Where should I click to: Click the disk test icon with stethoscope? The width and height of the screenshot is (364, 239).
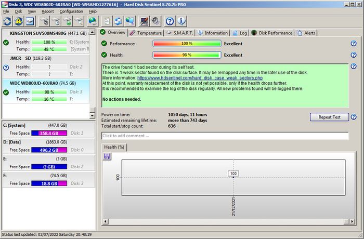tap(44, 21)
